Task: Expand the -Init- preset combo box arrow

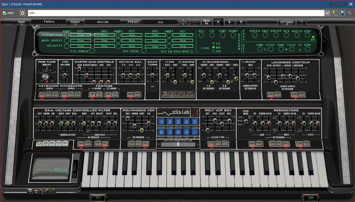Action: 327,13
